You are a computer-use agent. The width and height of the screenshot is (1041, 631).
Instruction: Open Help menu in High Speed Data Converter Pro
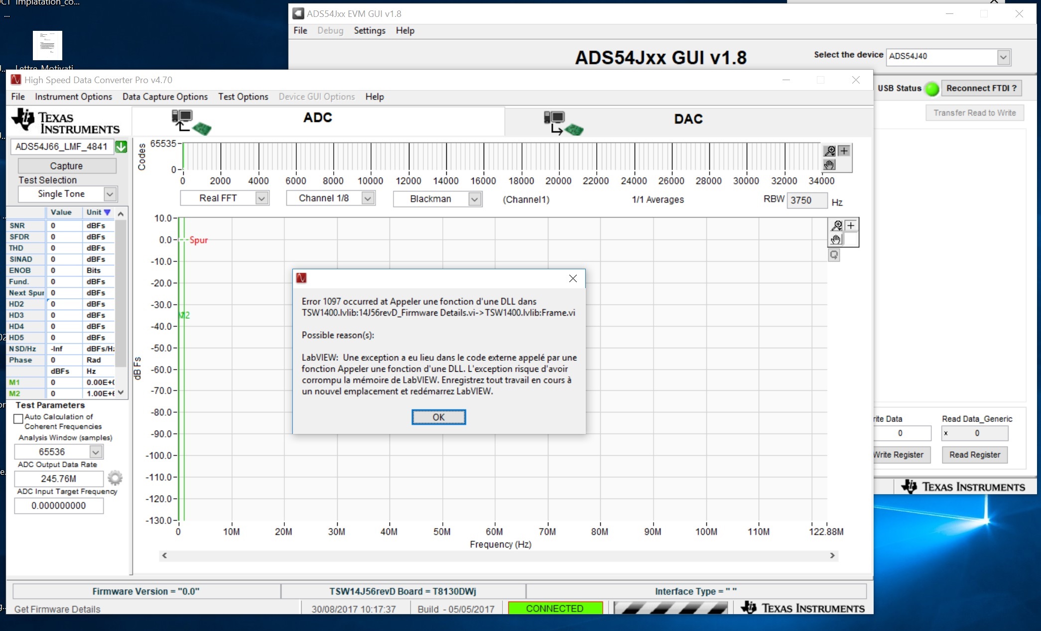pos(375,97)
